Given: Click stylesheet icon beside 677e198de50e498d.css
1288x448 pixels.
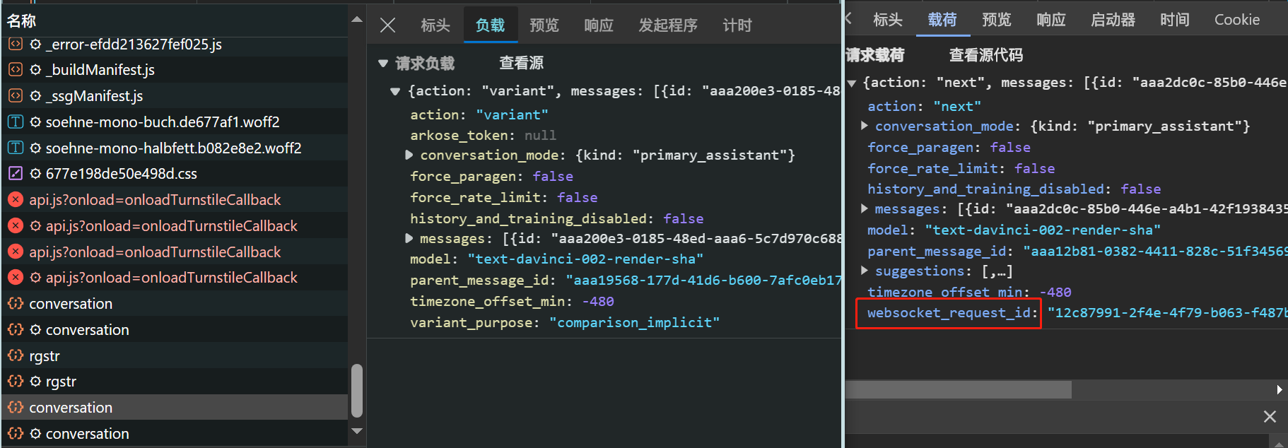Looking at the screenshot, I should (x=16, y=173).
